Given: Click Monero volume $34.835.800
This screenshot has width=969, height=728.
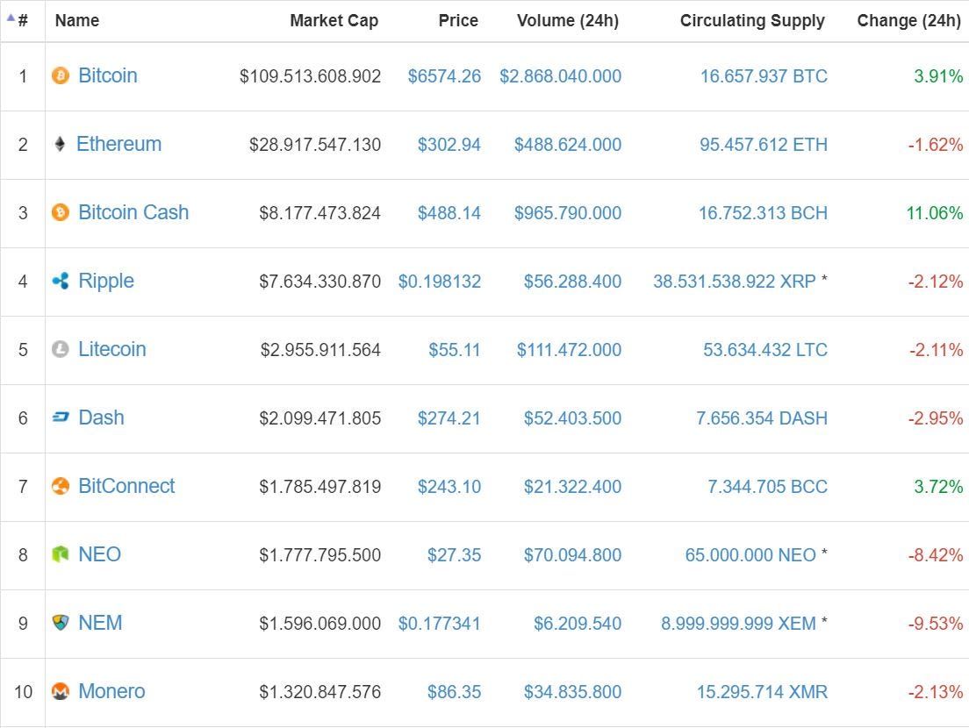Looking at the screenshot, I should click(573, 692).
